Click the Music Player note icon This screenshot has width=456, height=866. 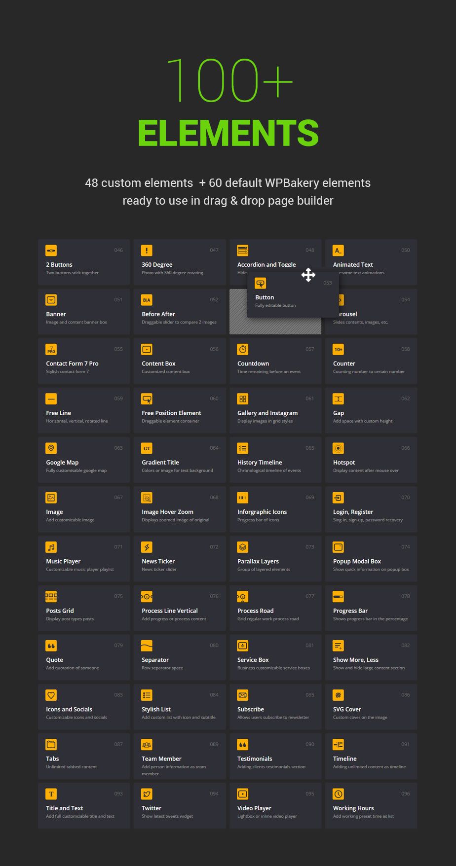pos(51,547)
